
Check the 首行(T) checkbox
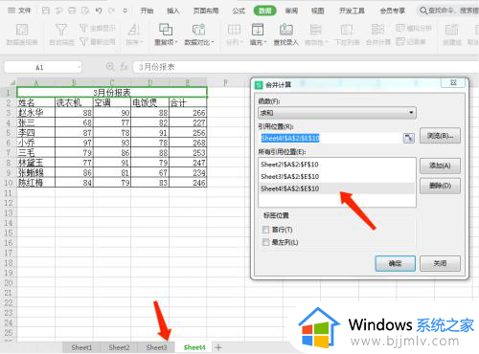pos(265,230)
